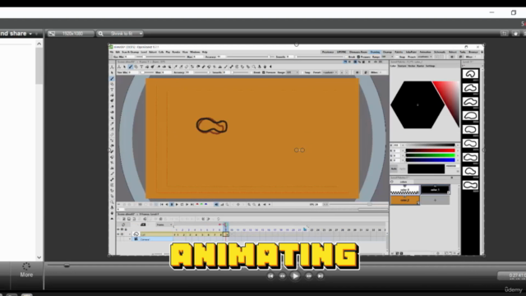Open the Range dropdown in viewer tool options
The height and width of the screenshot is (296, 526).
pyautogui.click(x=293, y=72)
